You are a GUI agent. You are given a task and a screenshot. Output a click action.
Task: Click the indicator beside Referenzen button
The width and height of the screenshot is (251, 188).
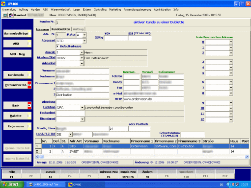pos(29,126)
